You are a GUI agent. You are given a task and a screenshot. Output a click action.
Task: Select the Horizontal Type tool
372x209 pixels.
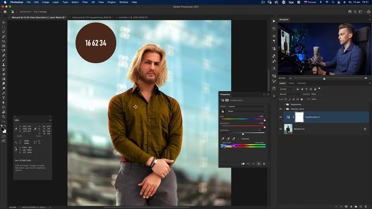tap(3, 98)
